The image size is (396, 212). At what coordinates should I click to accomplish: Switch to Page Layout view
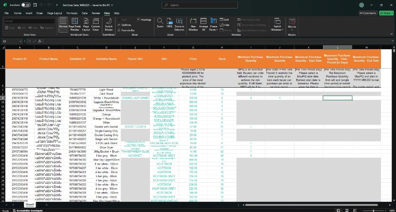[x=86, y=23]
